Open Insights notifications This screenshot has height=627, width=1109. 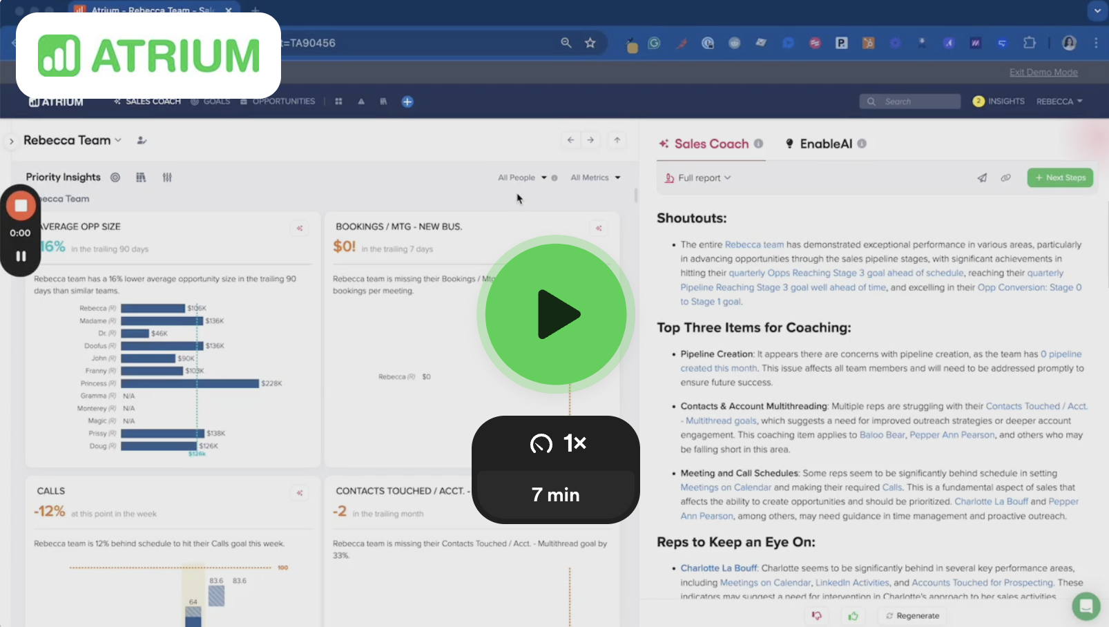999,102
